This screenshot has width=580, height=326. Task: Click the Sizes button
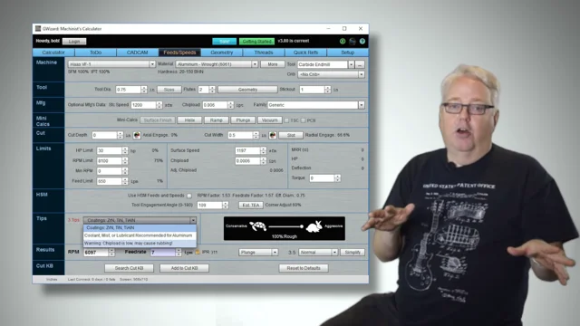[169, 90]
